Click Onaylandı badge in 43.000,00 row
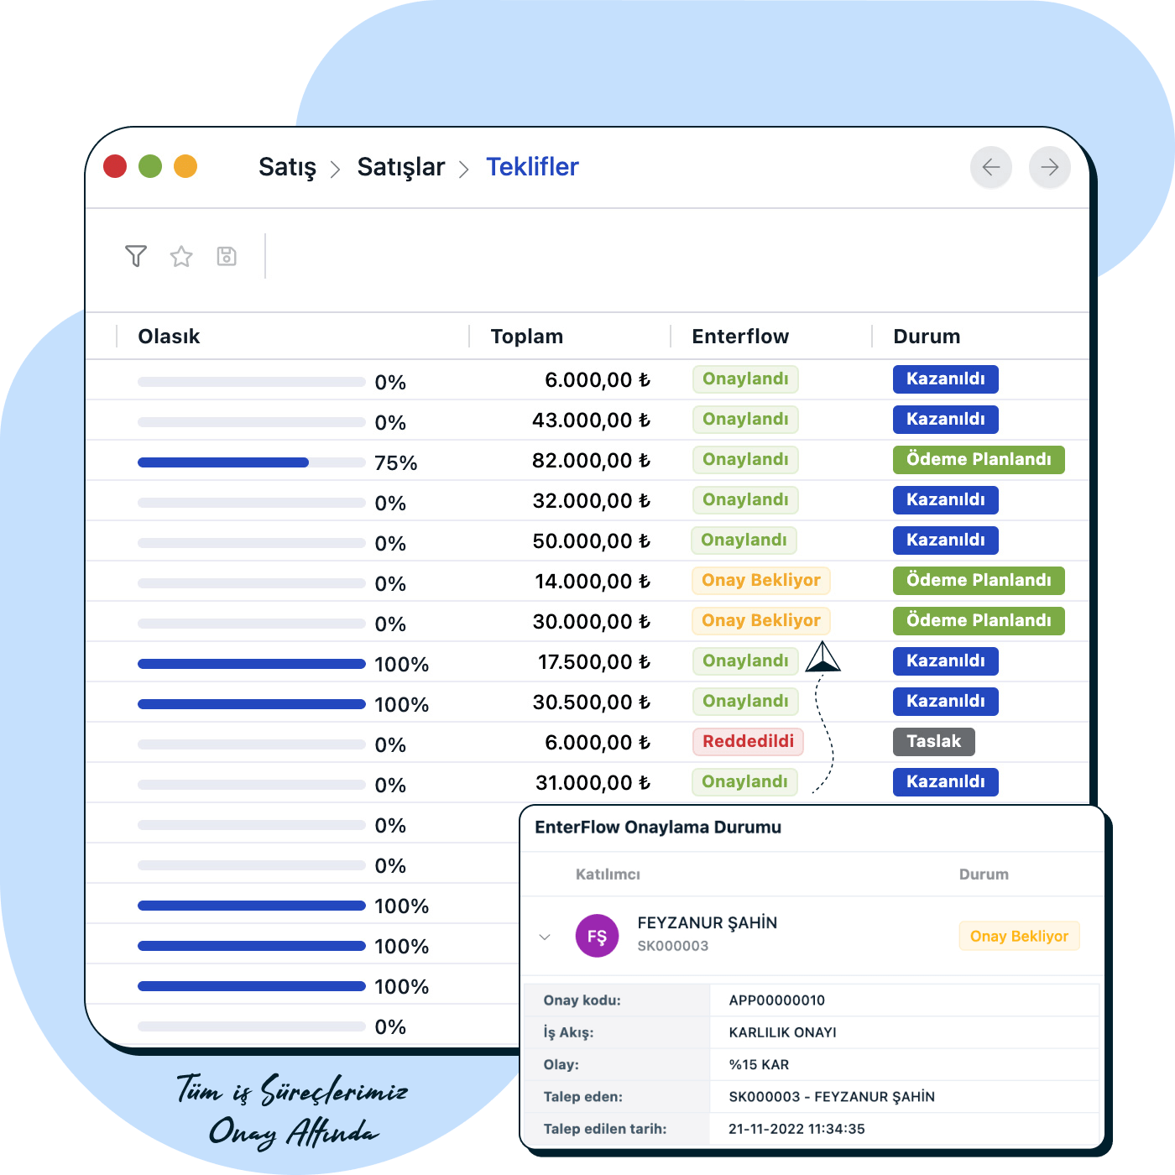1175x1175 pixels. tap(745, 419)
